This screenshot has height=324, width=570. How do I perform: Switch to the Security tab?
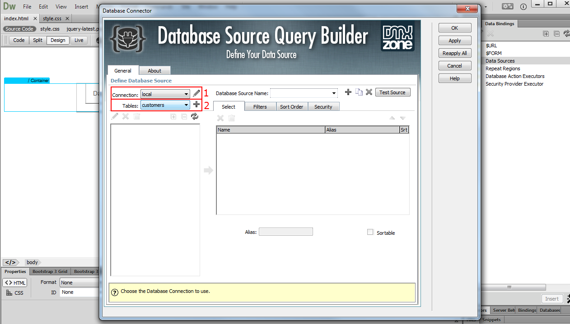[323, 107]
